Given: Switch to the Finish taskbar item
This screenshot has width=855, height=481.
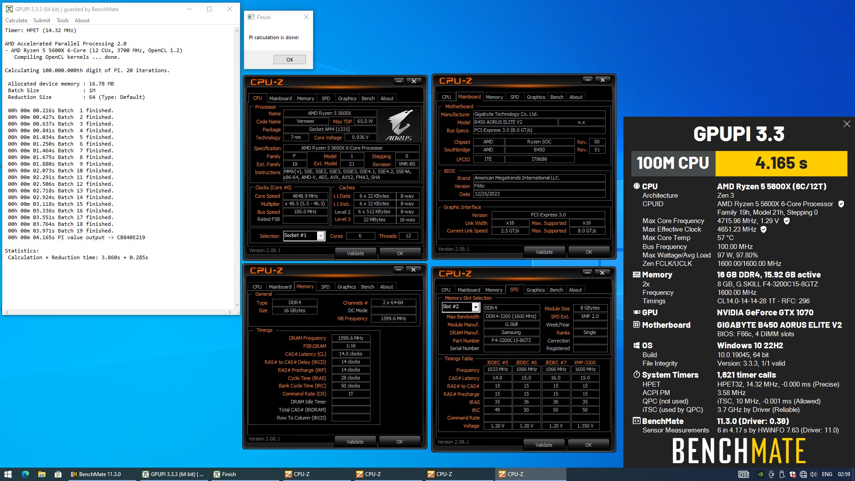Looking at the screenshot, I should pos(244,474).
